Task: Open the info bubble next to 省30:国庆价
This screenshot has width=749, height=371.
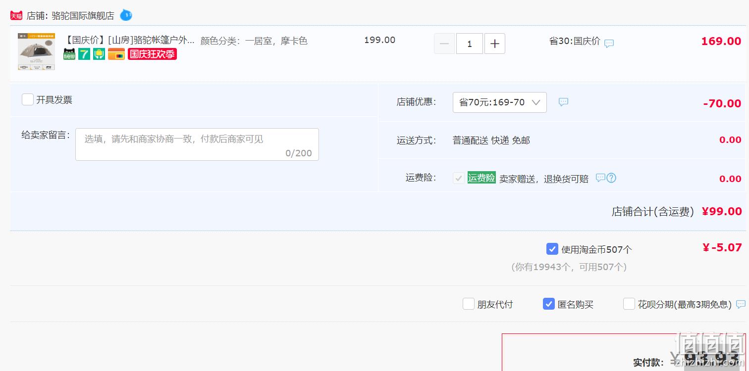Action: [609, 43]
